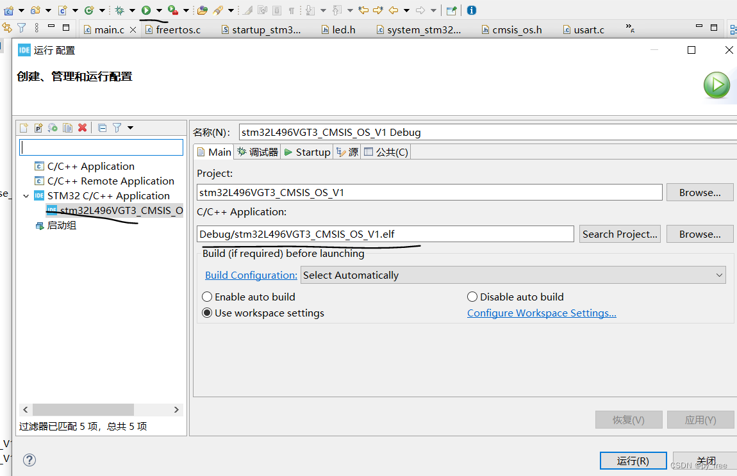The image size is (737, 476).
Task: Click the configuration filter text box
Action: pyautogui.click(x=101, y=147)
